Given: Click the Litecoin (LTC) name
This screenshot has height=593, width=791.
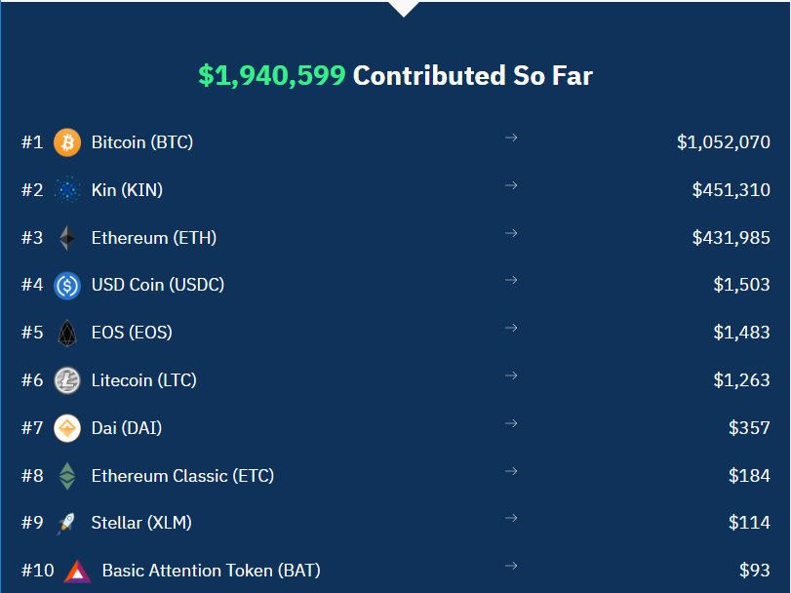Looking at the screenshot, I should click(x=143, y=380).
